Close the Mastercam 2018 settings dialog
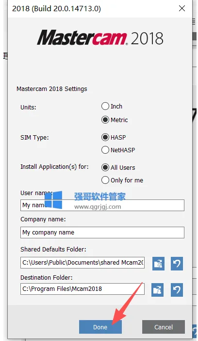198x341 pixels. click(181, 8)
